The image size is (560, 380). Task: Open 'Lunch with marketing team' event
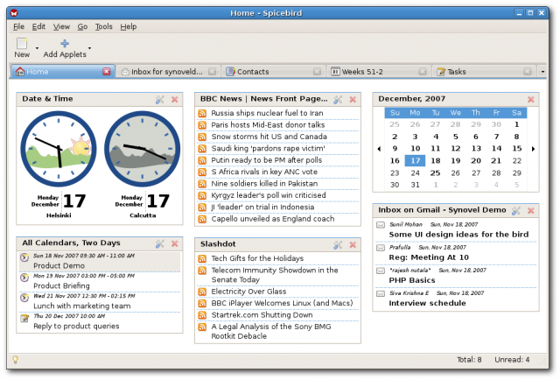[x=100, y=301]
